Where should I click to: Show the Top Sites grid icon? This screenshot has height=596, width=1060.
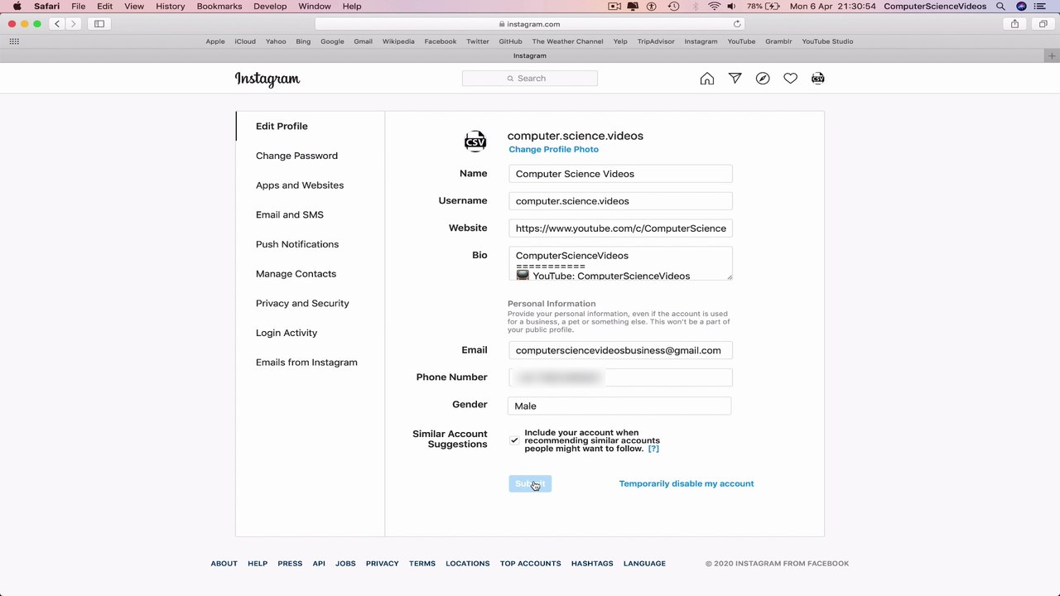coord(14,41)
